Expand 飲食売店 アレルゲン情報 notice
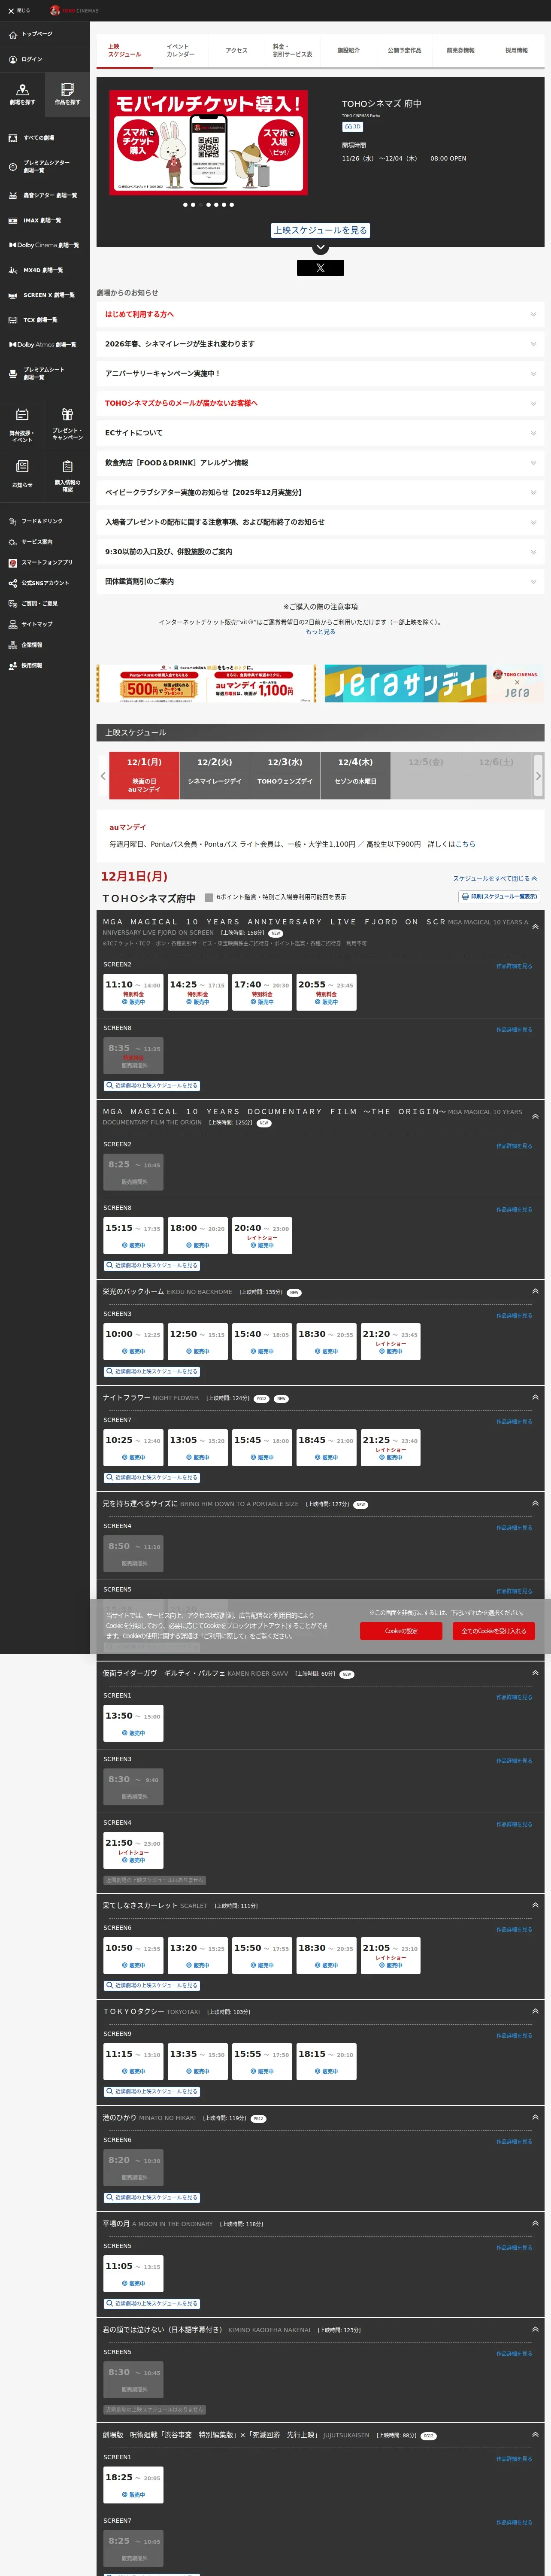Viewport: 551px width, 2576px height. [320, 463]
